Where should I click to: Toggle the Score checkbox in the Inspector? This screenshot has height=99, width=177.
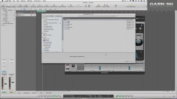click(9, 22)
